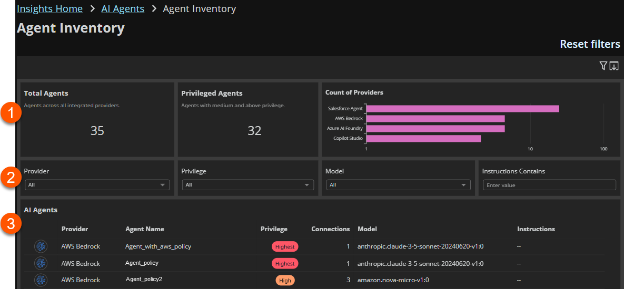The image size is (624, 289).
Task: Open the Model filter dropdown
Action: coord(398,185)
